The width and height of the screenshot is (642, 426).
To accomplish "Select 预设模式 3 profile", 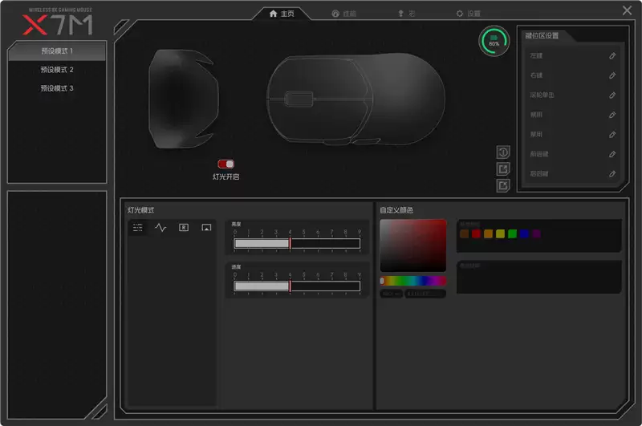I will coord(57,88).
